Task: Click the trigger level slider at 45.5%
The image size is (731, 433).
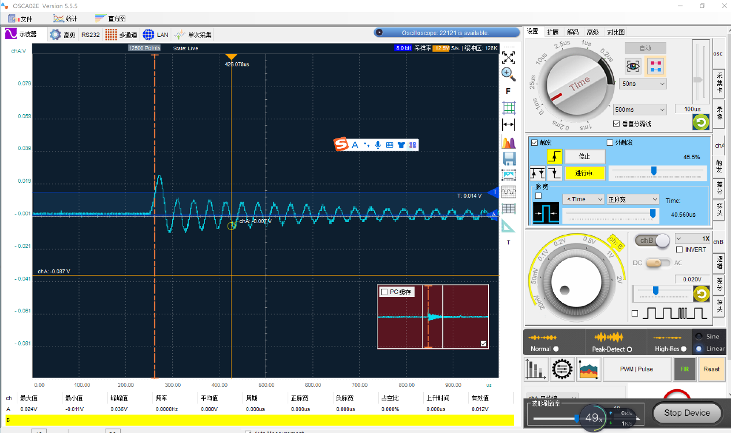Action: tap(654, 171)
